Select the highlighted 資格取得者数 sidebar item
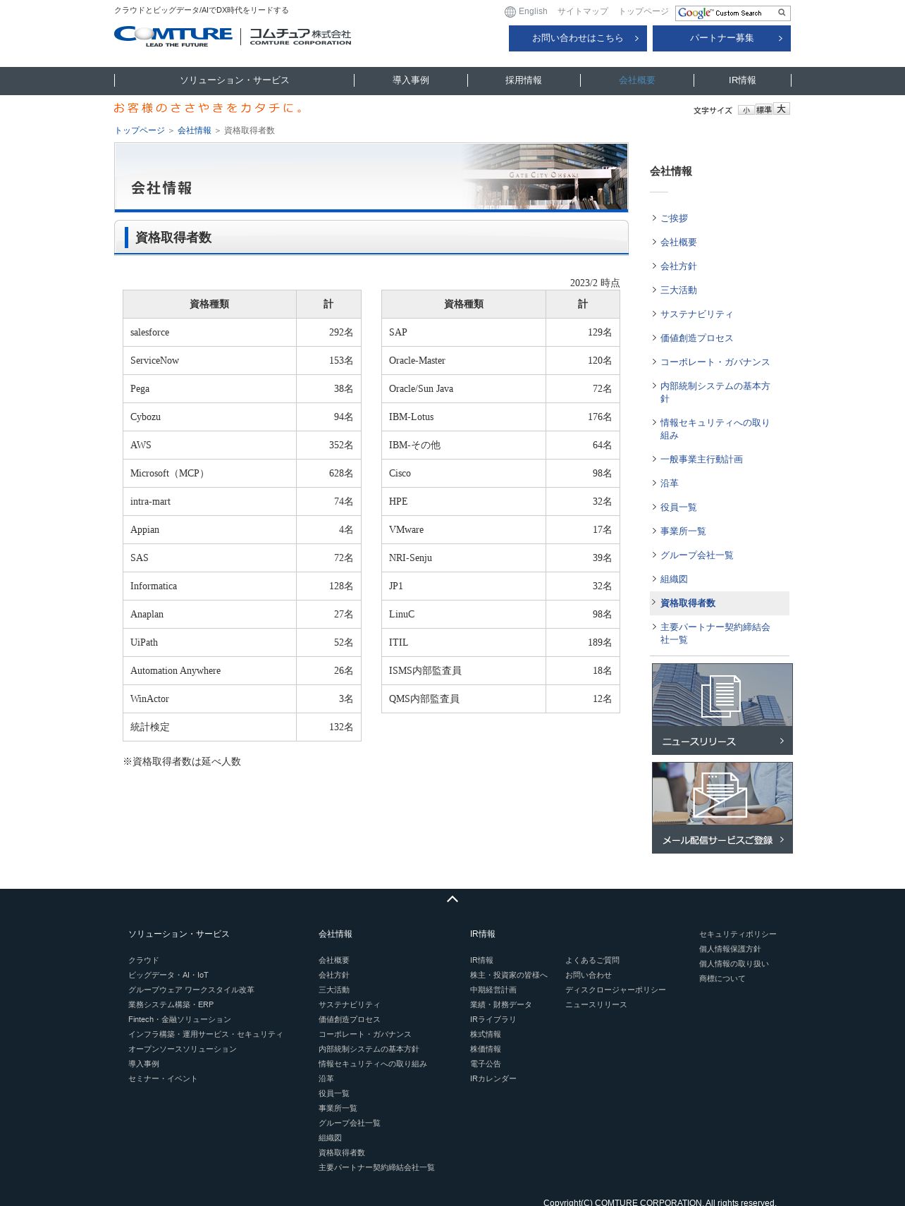The height and width of the screenshot is (1206, 905). [x=719, y=603]
